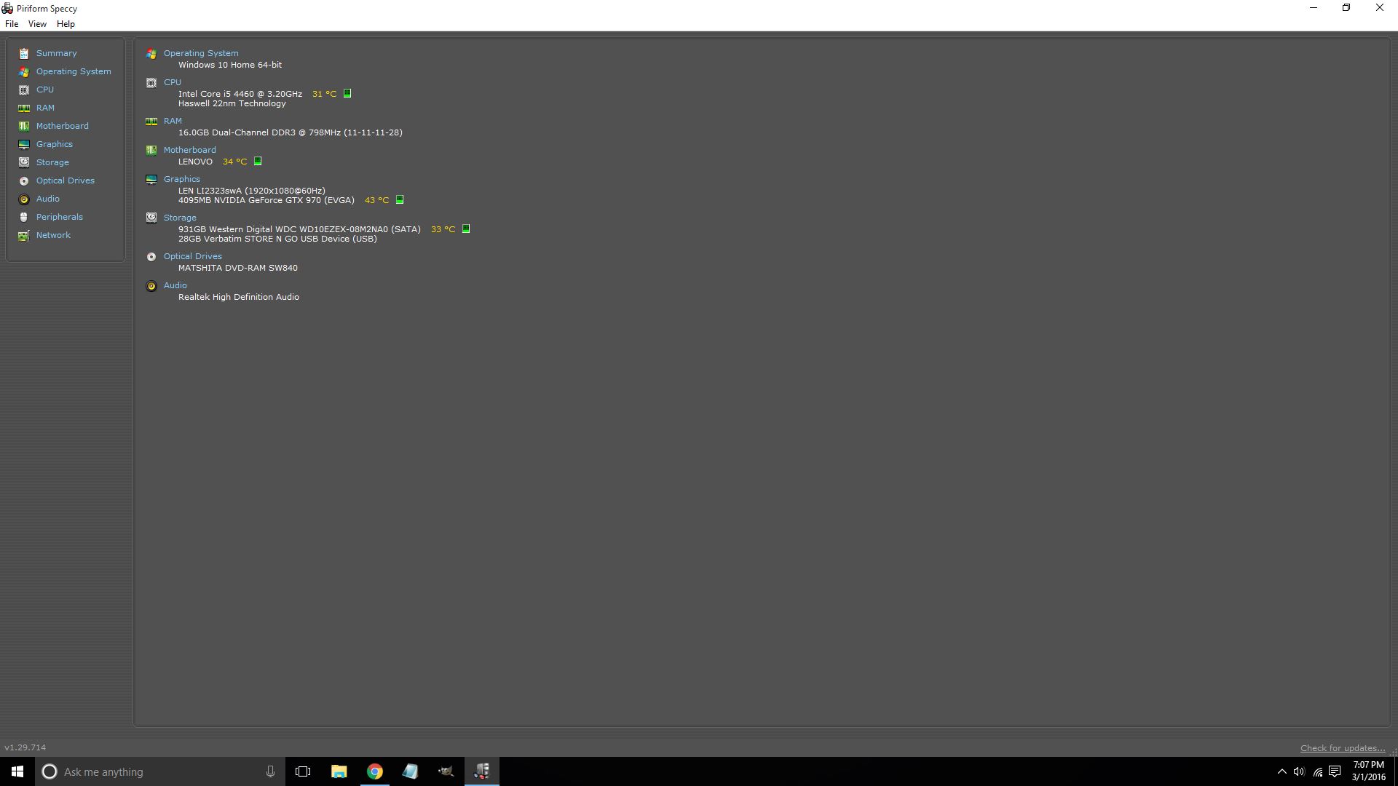
Task: Click the NVIDIA GeForce GTX 970 line
Action: click(266, 200)
